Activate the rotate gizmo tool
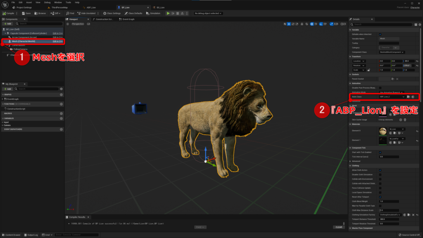The width and height of the screenshot is (423, 238). coord(293,24)
